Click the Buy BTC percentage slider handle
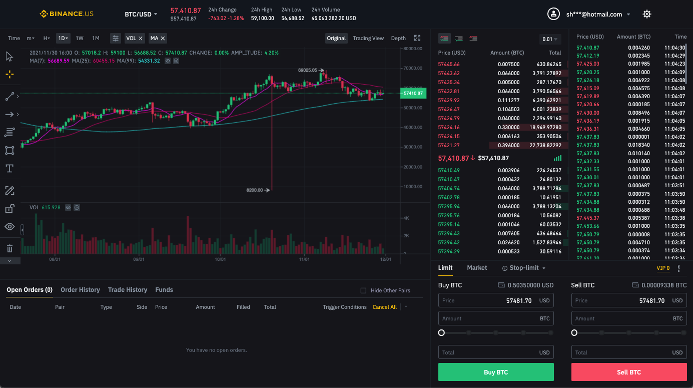Viewport: 693px width, 388px height. click(x=441, y=332)
